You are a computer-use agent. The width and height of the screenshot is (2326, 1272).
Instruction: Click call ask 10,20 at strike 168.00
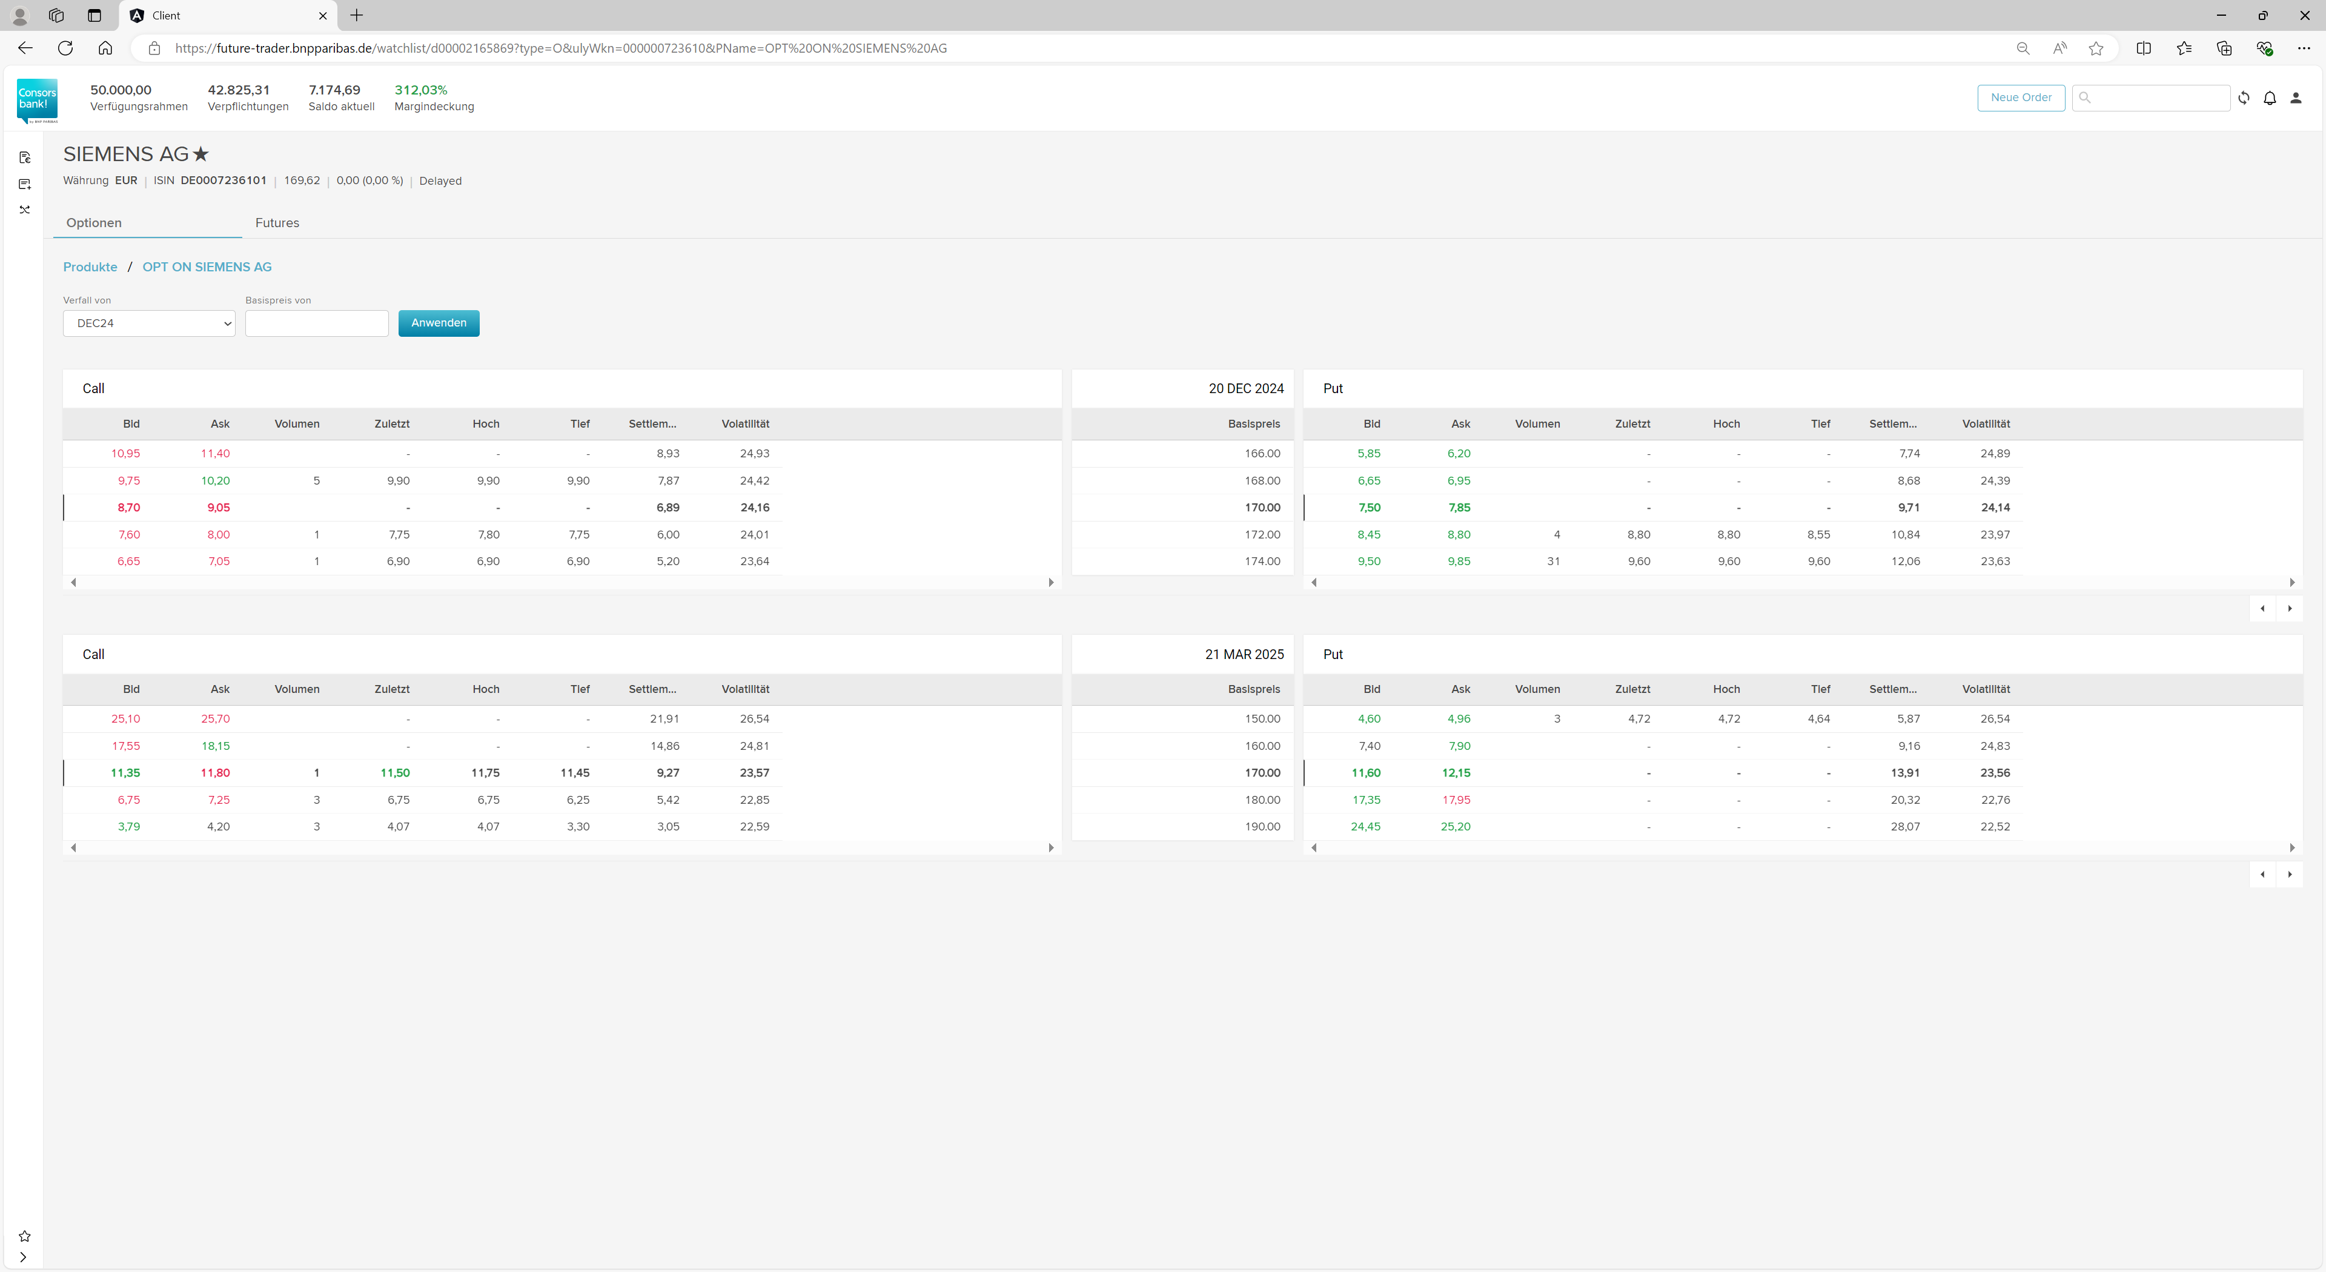click(x=215, y=481)
